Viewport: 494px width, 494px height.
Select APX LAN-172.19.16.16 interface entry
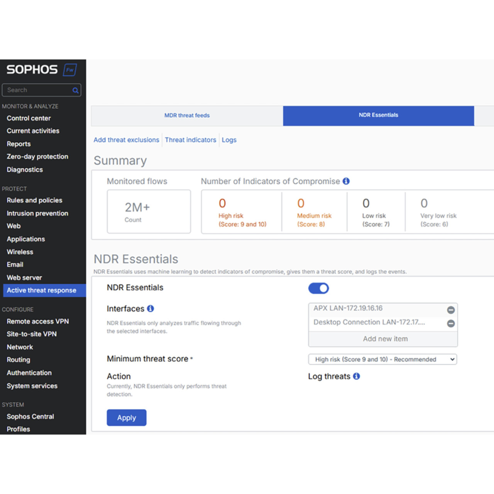[348, 308]
